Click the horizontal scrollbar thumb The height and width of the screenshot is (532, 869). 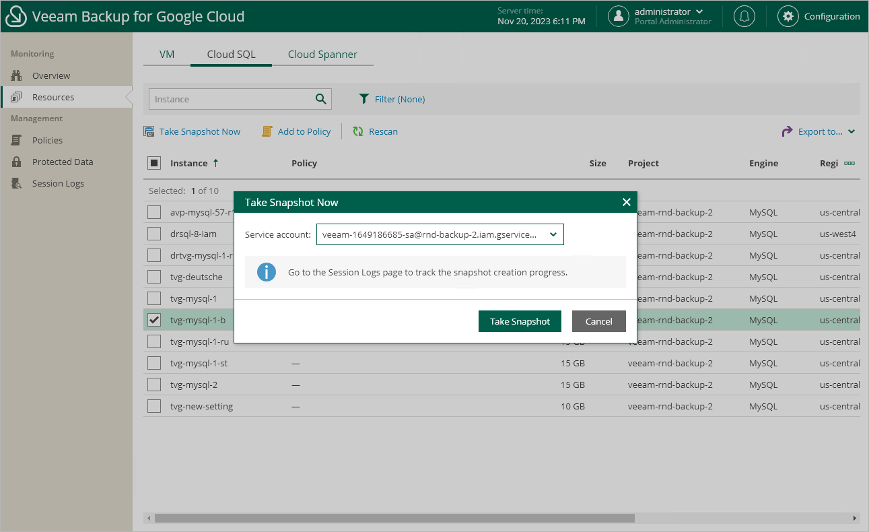pos(394,519)
